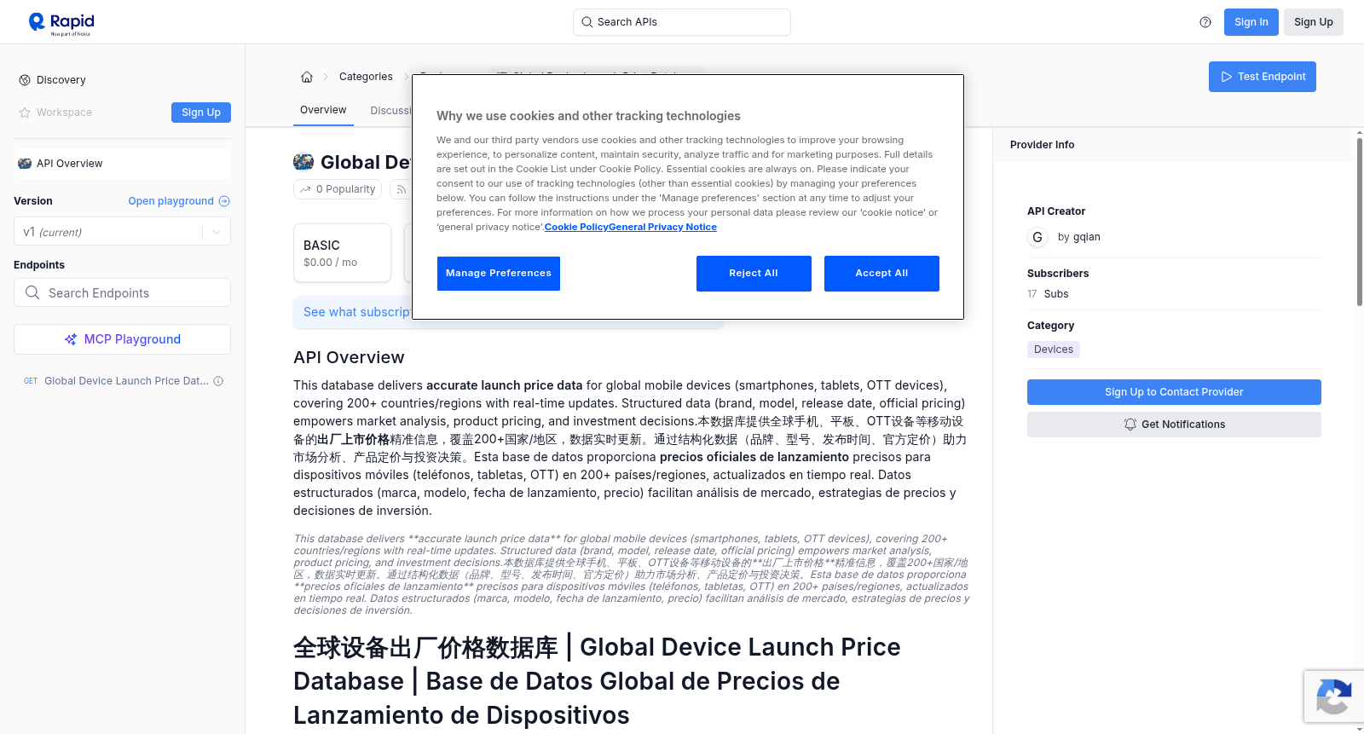Viewport: 1364px width, 734px height.
Task: Click the Provider Info heading
Action: pos(1042,145)
